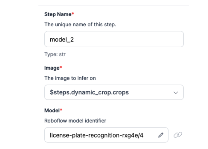This screenshot has width=208, height=149.
Task: Click the "Type: str" hint text
Action: click(x=55, y=55)
